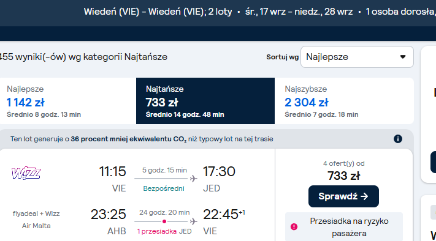Click the 1 przesiadka JED link
This screenshot has width=436, height=241.
point(164,231)
